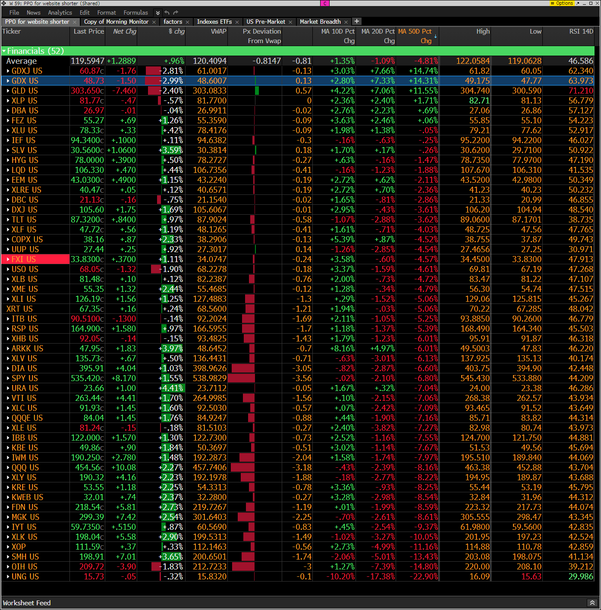Expand the FXI US row triangle
This screenshot has width=601, height=610.
[x=8, y=260]
